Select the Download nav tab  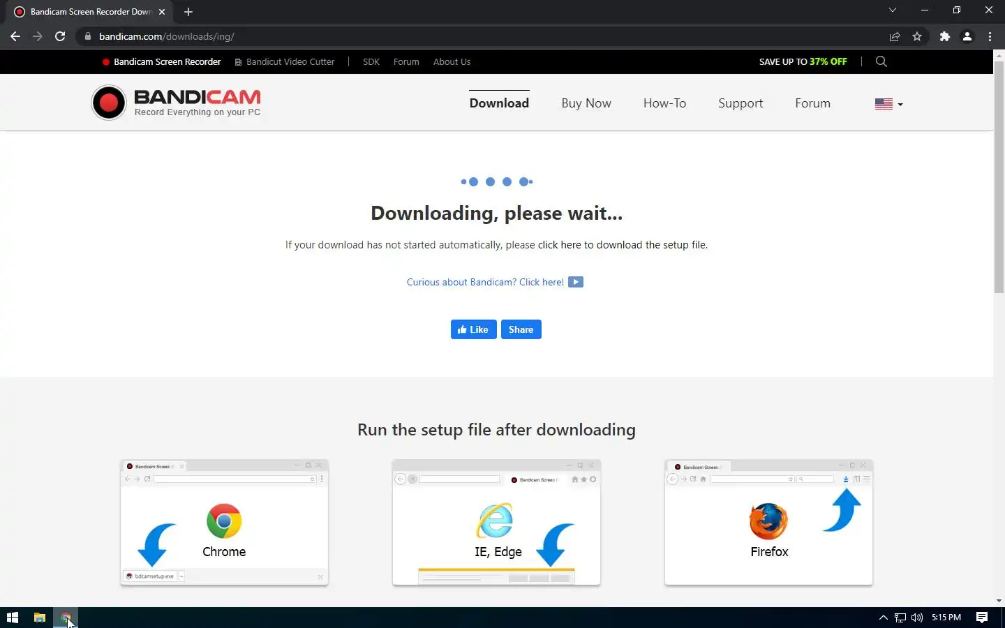point(499,103)
